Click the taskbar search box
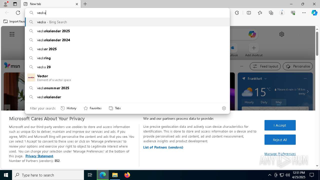This screenshot has width=320, height=180. (48, 175)
